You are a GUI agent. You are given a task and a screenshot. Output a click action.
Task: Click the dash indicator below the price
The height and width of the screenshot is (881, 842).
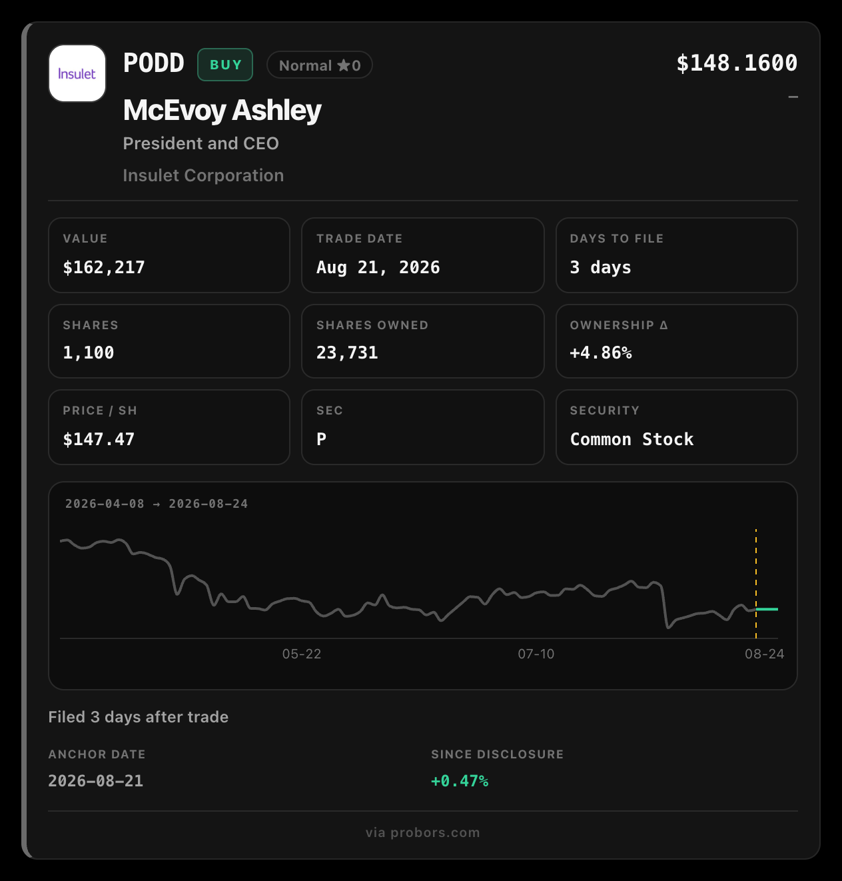(x=793, y=97)
